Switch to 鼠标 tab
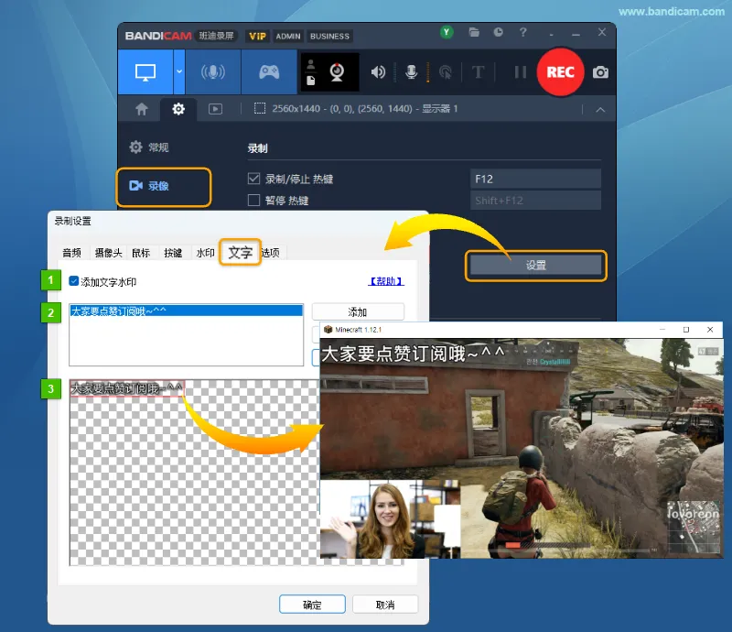The width and height of the screenshot is (732, 632). pyautogui.click(x=141, y=253)
